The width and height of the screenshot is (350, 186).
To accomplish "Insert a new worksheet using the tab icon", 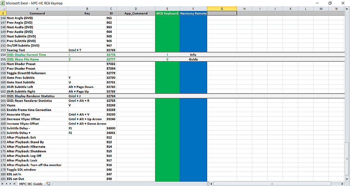I will click(48, 184).
